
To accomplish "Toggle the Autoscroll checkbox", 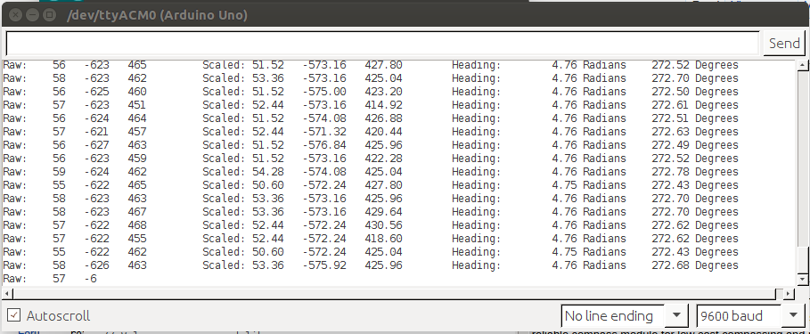I will 14,315.
